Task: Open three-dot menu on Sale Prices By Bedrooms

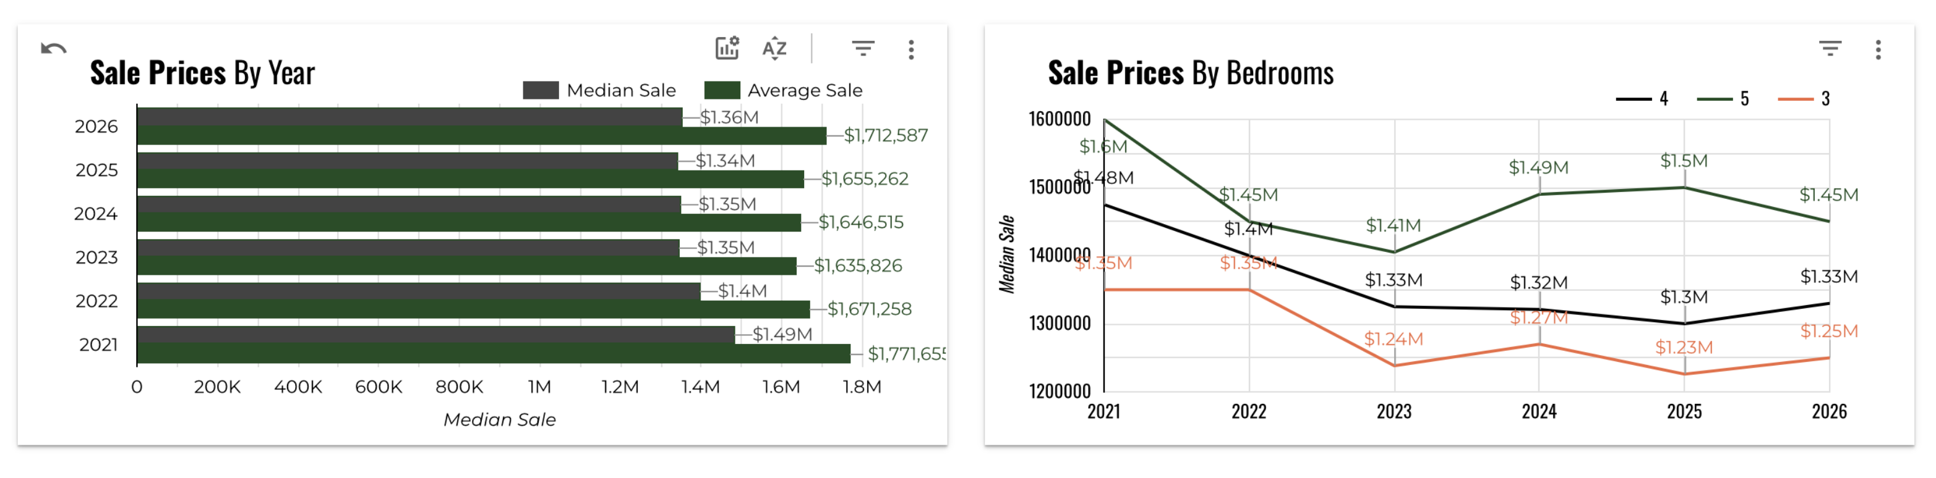Action: click(1878, 49)
